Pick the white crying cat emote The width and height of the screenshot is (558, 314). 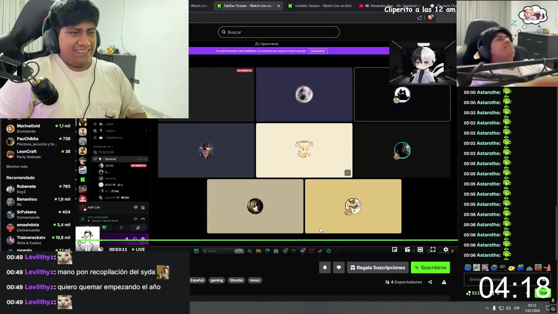coord(485,267)
